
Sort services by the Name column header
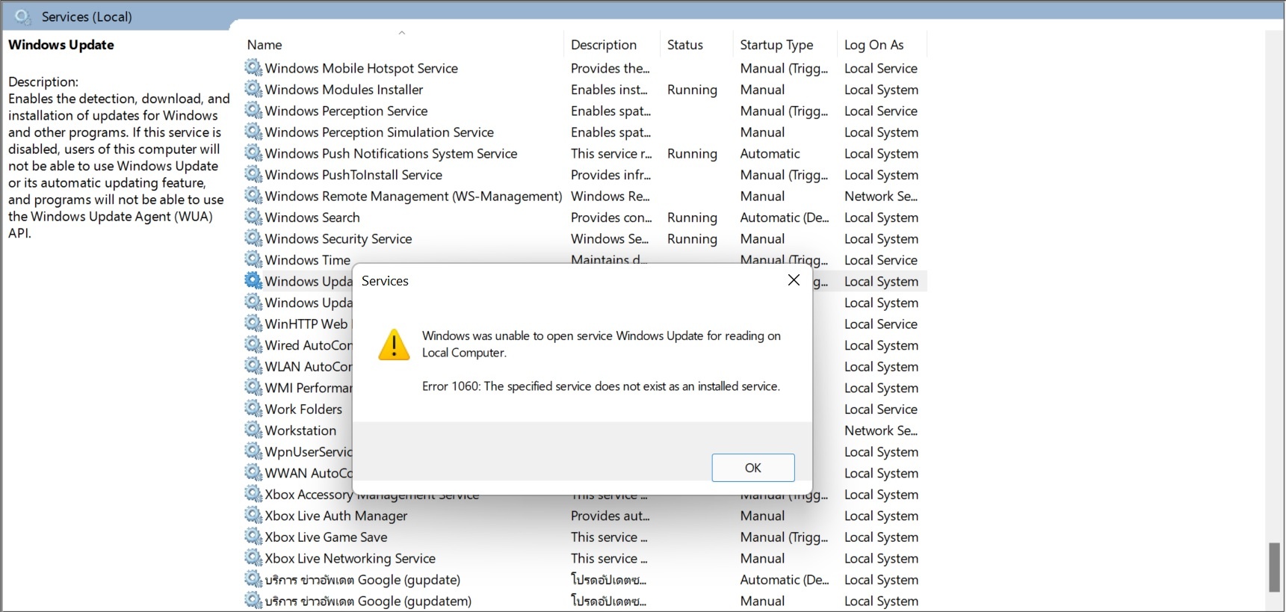tap(265, 45)
